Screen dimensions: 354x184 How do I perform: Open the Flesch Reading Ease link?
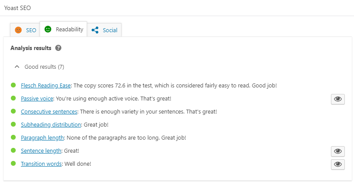coord(46,86)
